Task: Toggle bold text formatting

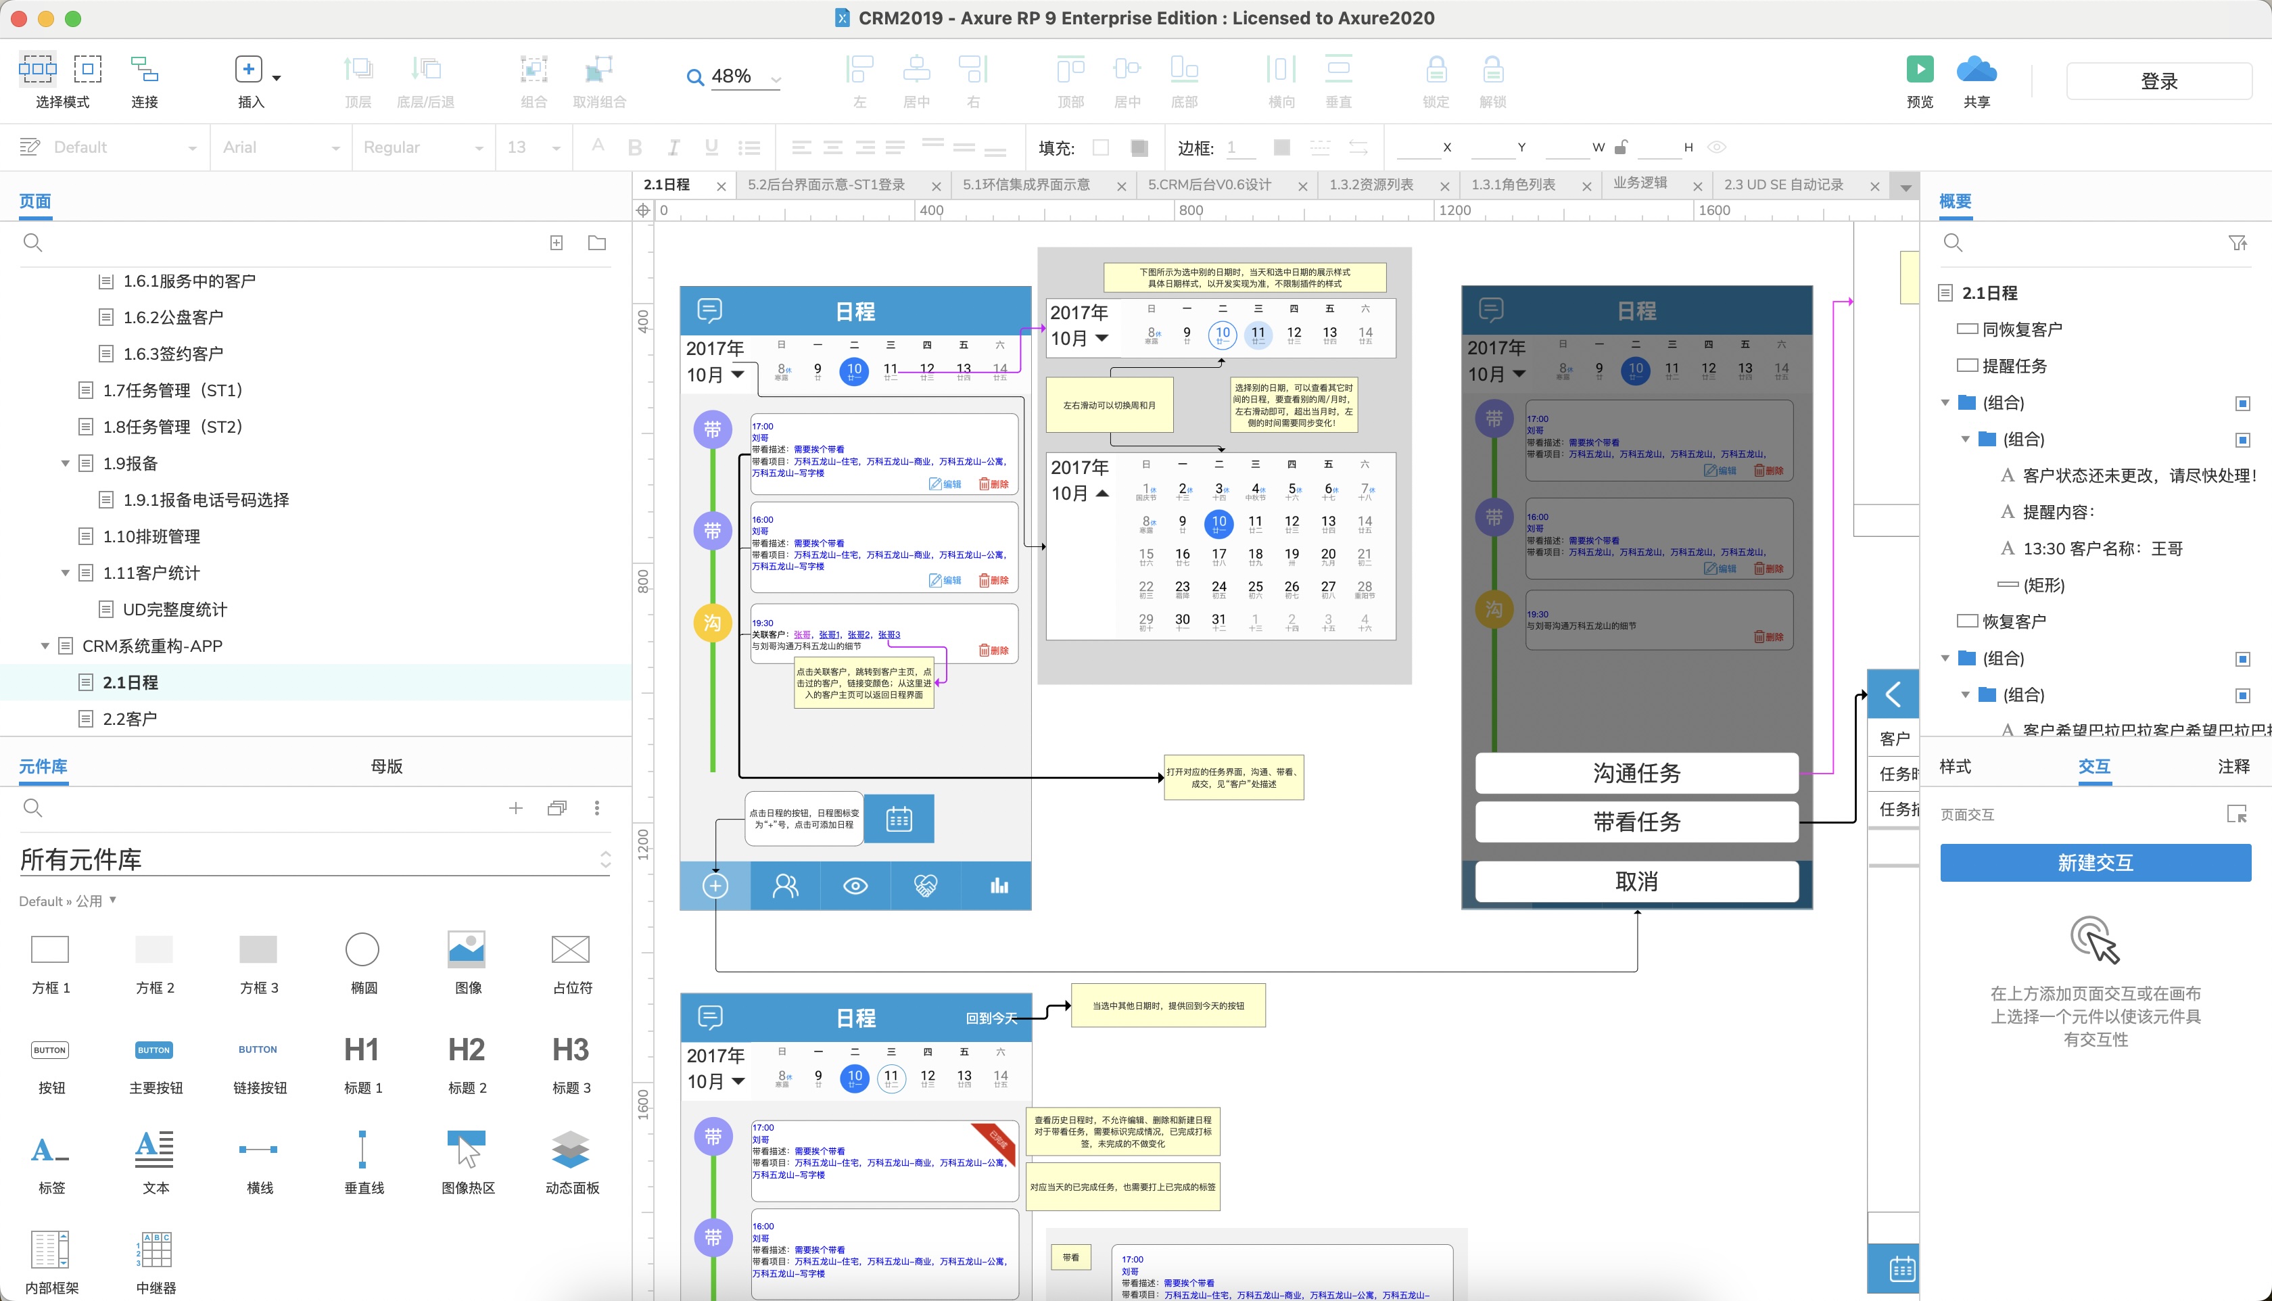Action: point(634,147)
